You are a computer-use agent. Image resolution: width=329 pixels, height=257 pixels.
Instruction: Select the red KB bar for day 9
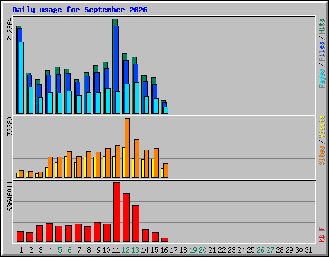pyautogui.click(x=97, y=232)
